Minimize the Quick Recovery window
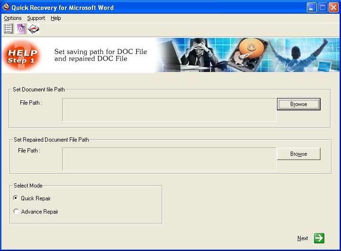341x251 pixels. click(312, 8)
